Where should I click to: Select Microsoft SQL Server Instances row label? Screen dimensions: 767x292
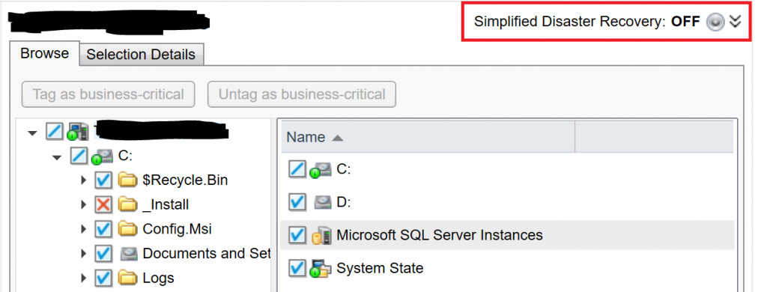click(440, 235)
